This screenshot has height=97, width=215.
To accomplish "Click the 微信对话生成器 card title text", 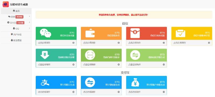I will (x=67, y=36).
